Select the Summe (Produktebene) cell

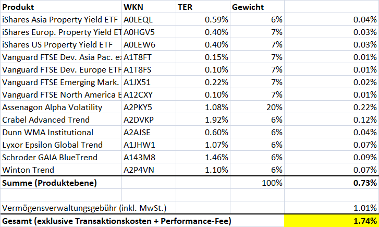(61, 183)
